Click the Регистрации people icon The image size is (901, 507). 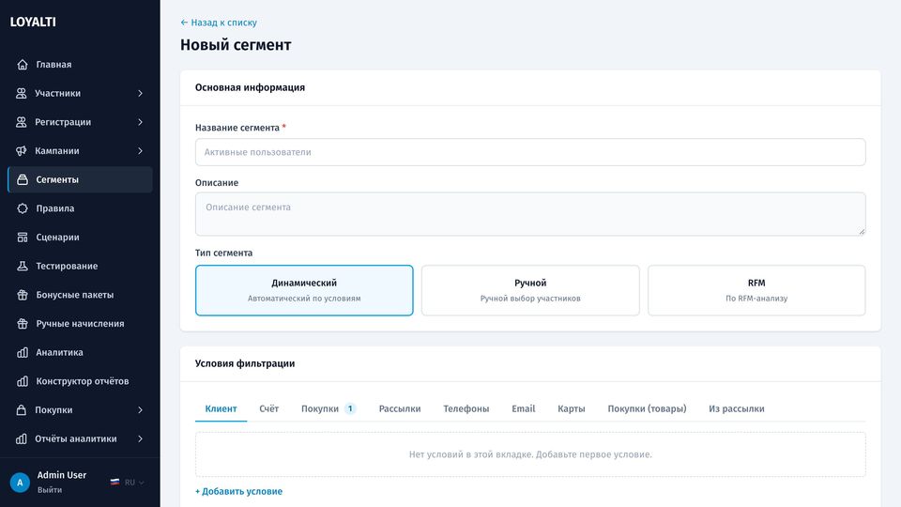[22, 122]
